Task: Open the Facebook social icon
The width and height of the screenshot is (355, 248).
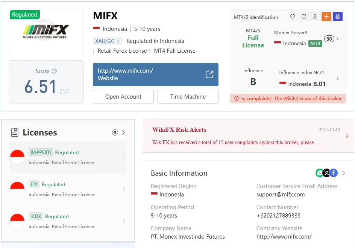Action: (x=334, y=173)
